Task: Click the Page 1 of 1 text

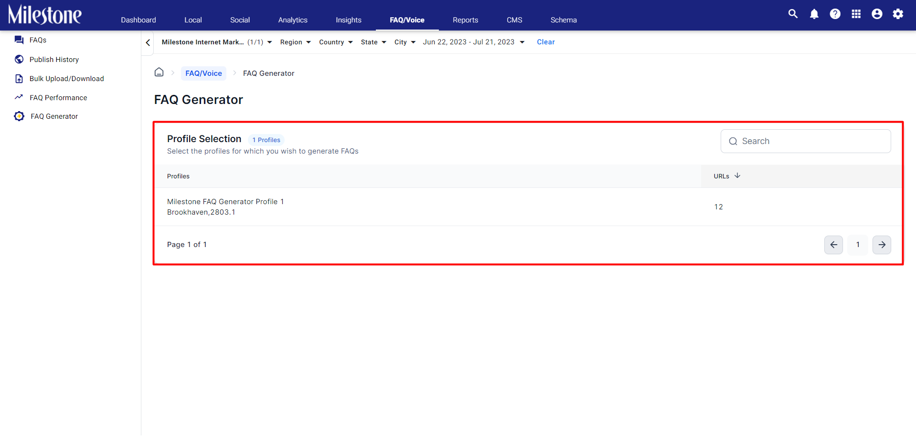Action: pyautogui.click(x=187, y=245)
